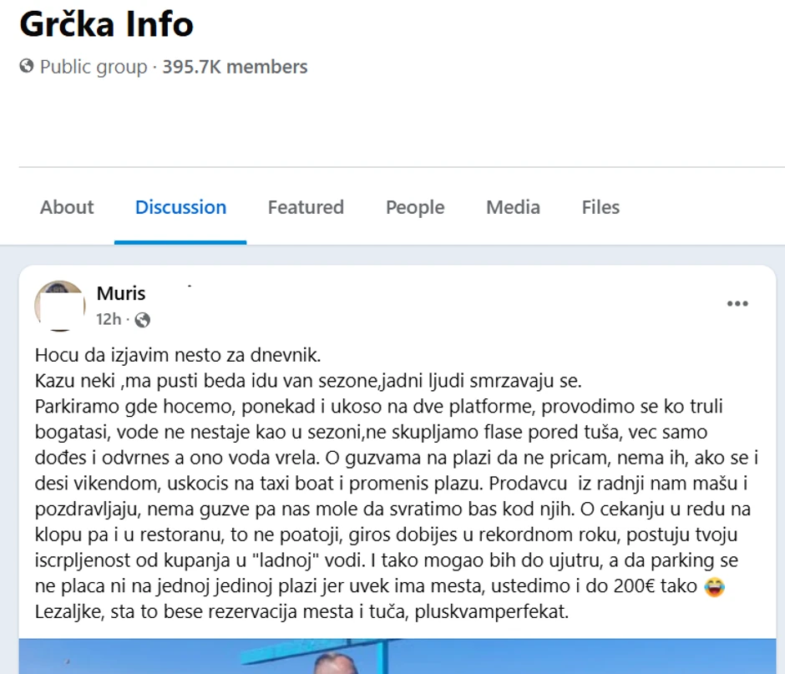Open Muris's profile from the post header
Viewport: 785px width, 674px height.
[x=121, y=293]
